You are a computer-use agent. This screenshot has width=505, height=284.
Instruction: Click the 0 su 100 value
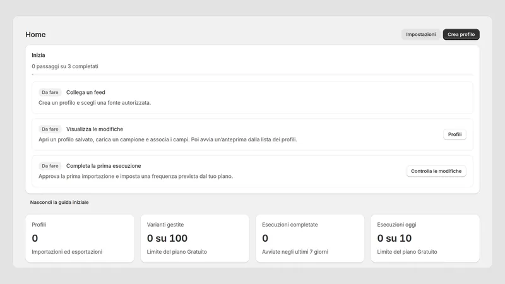pyautogui.click(x=167, y=238)
